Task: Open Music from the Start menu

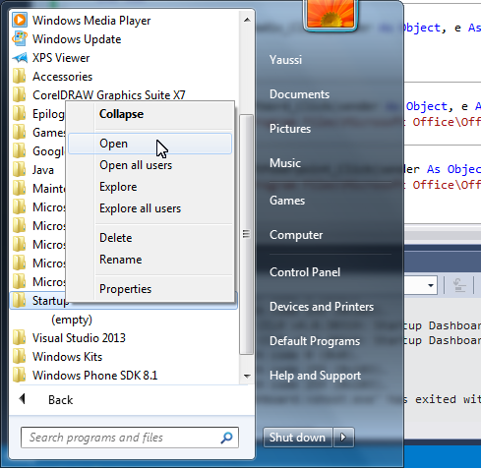Action: (285, 163)
